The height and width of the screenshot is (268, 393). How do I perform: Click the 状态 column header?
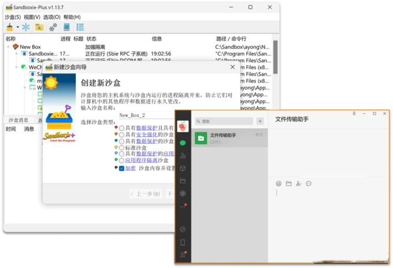pos(91,39)
